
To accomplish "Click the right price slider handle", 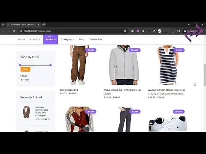I will click(51, 65).
